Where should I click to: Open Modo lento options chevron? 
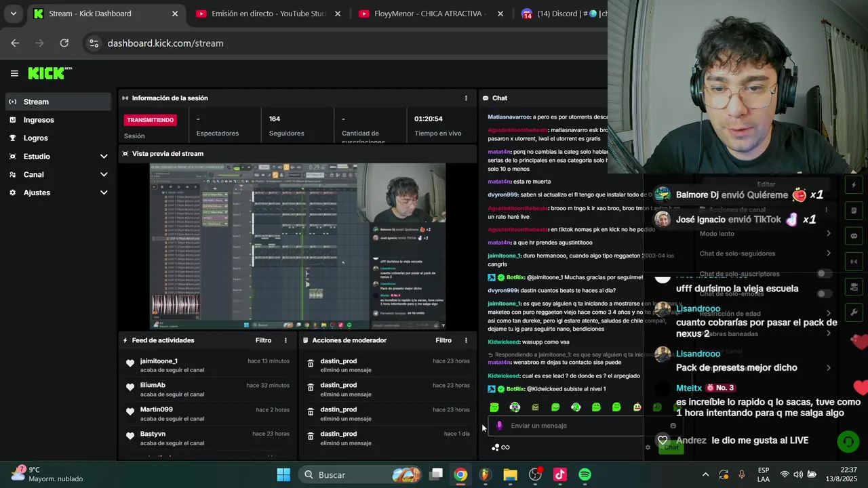829,233
